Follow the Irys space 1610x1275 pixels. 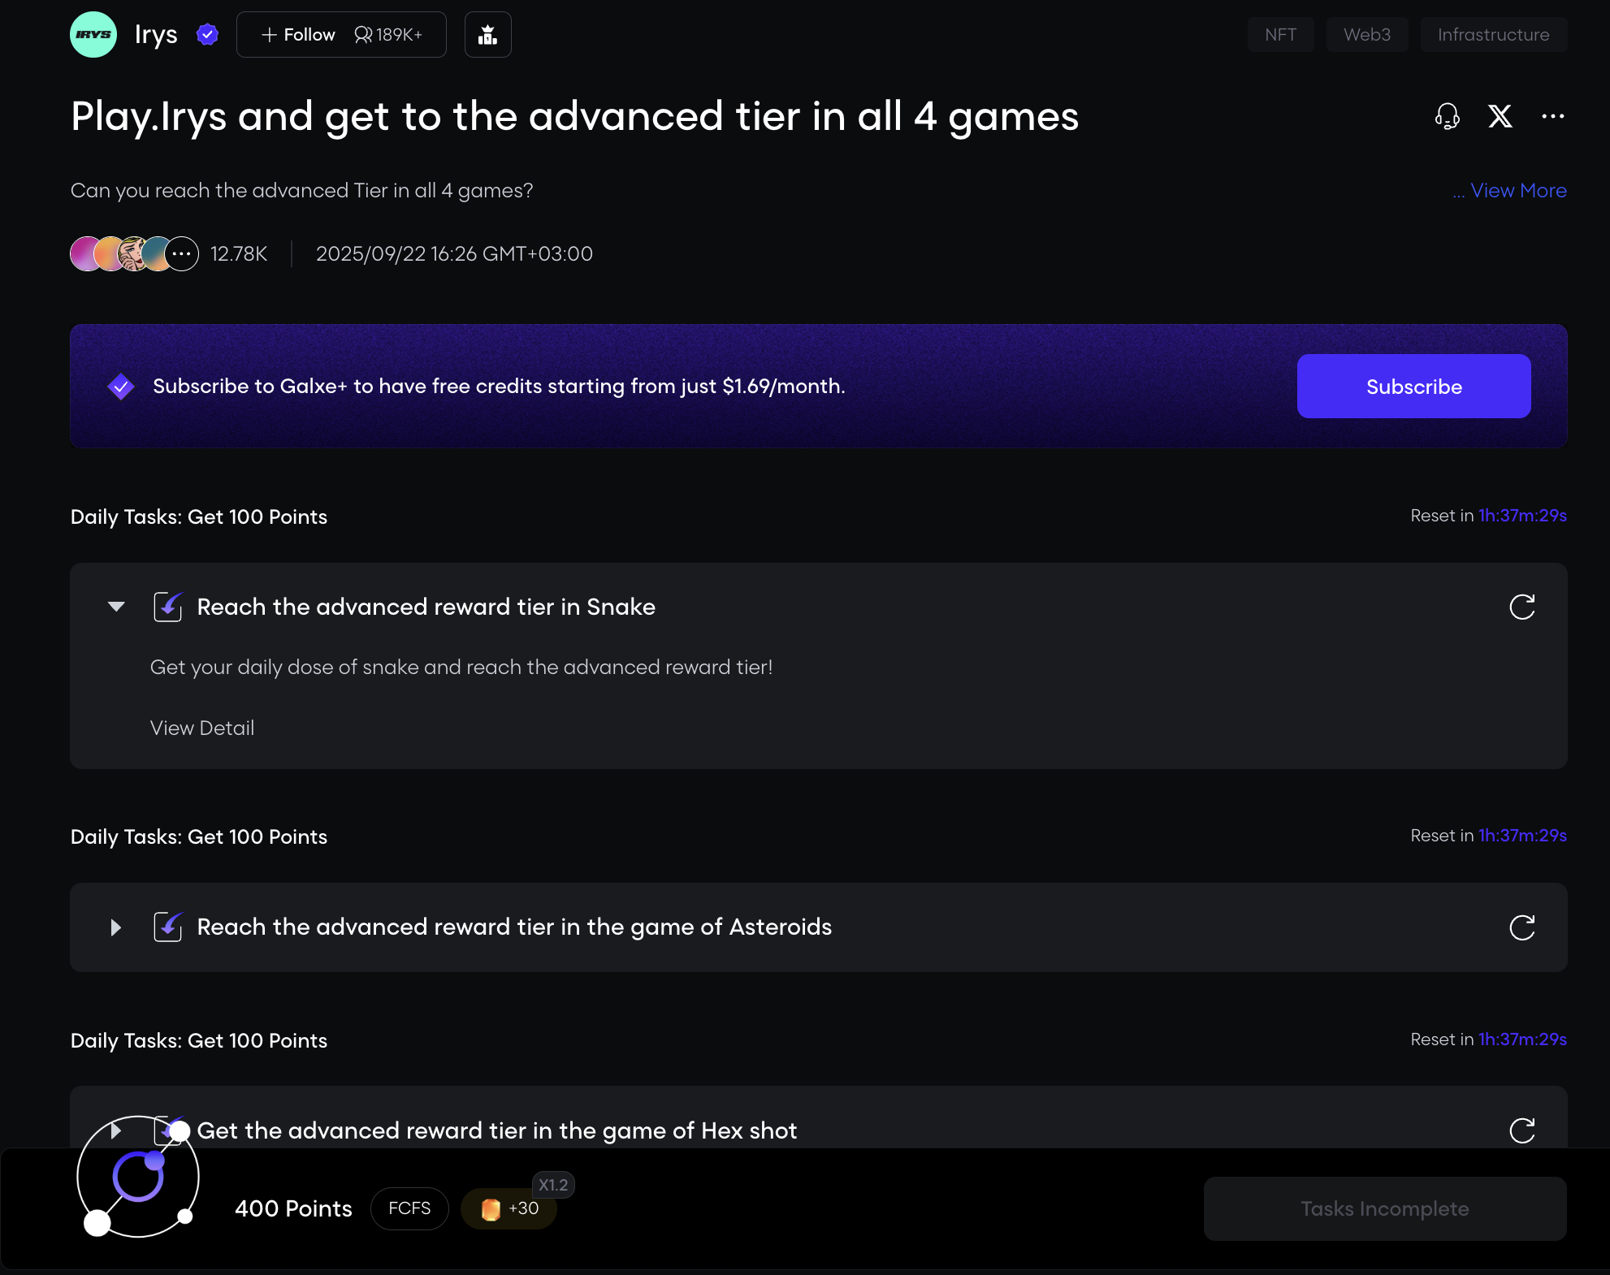coord(298,35)
